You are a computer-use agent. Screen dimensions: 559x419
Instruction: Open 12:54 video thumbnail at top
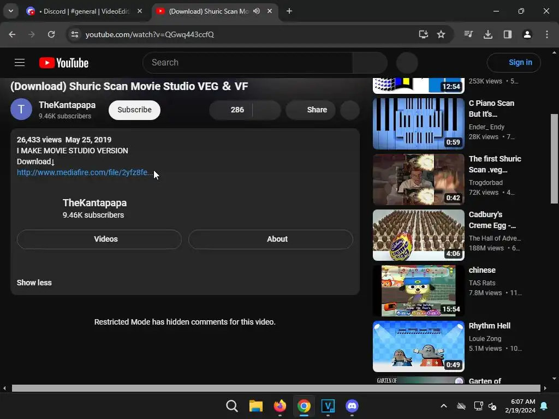[419, 86]
